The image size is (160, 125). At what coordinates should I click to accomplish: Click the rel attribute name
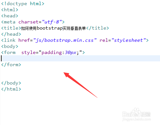104,40
